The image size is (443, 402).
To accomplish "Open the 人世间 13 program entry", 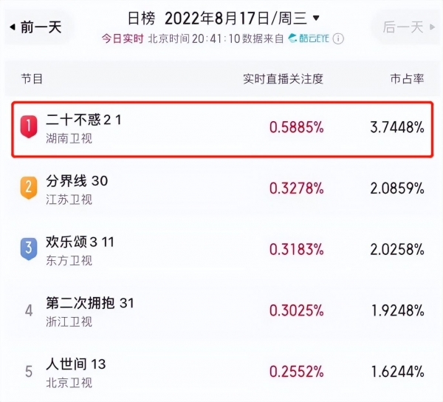I will coord(76,364).
